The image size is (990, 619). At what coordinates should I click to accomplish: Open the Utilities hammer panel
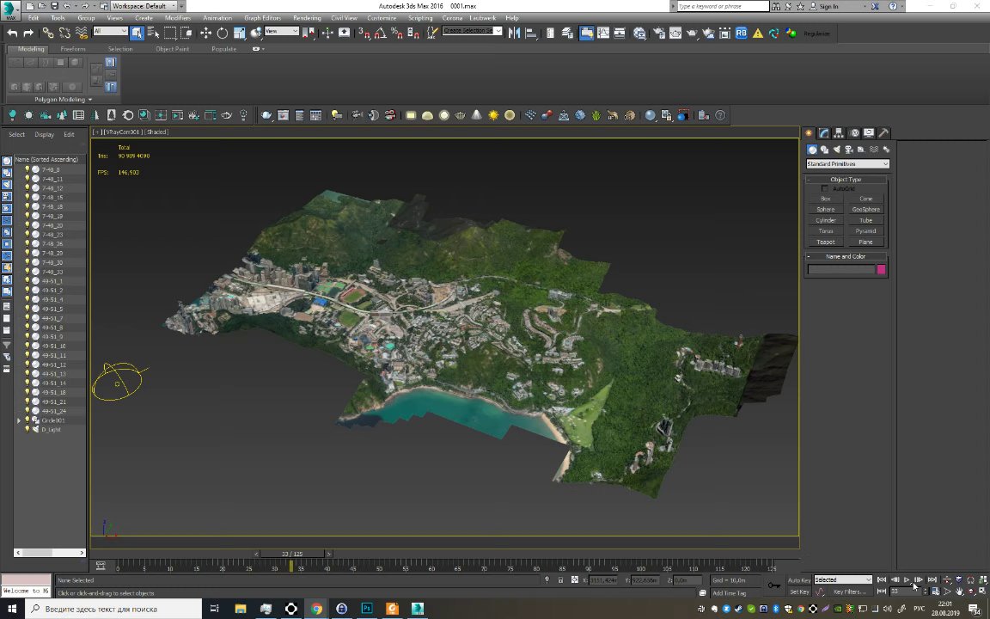[883, 133]
